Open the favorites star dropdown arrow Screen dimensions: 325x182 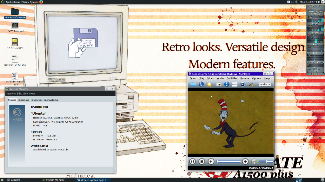[213, 86]
